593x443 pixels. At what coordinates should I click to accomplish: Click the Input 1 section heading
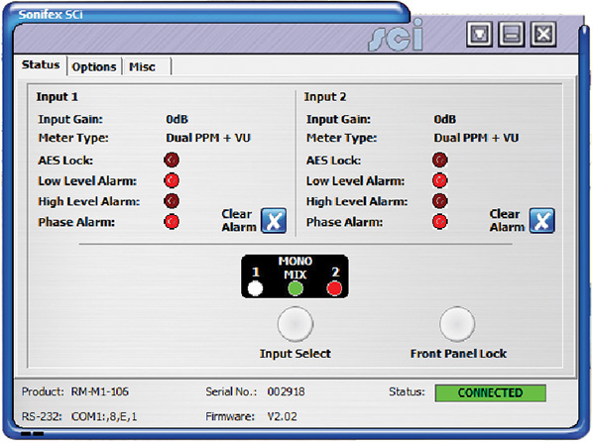(58, 97)
